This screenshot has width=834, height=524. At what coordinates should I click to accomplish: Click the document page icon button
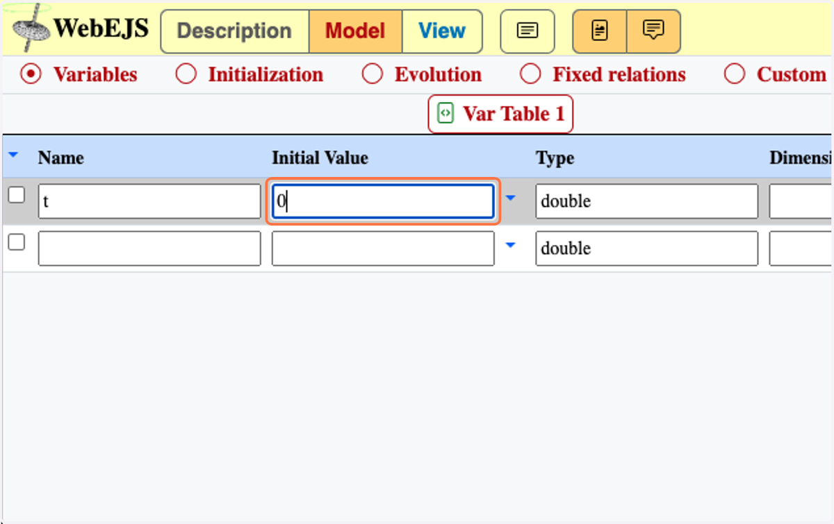coord(600,31)
